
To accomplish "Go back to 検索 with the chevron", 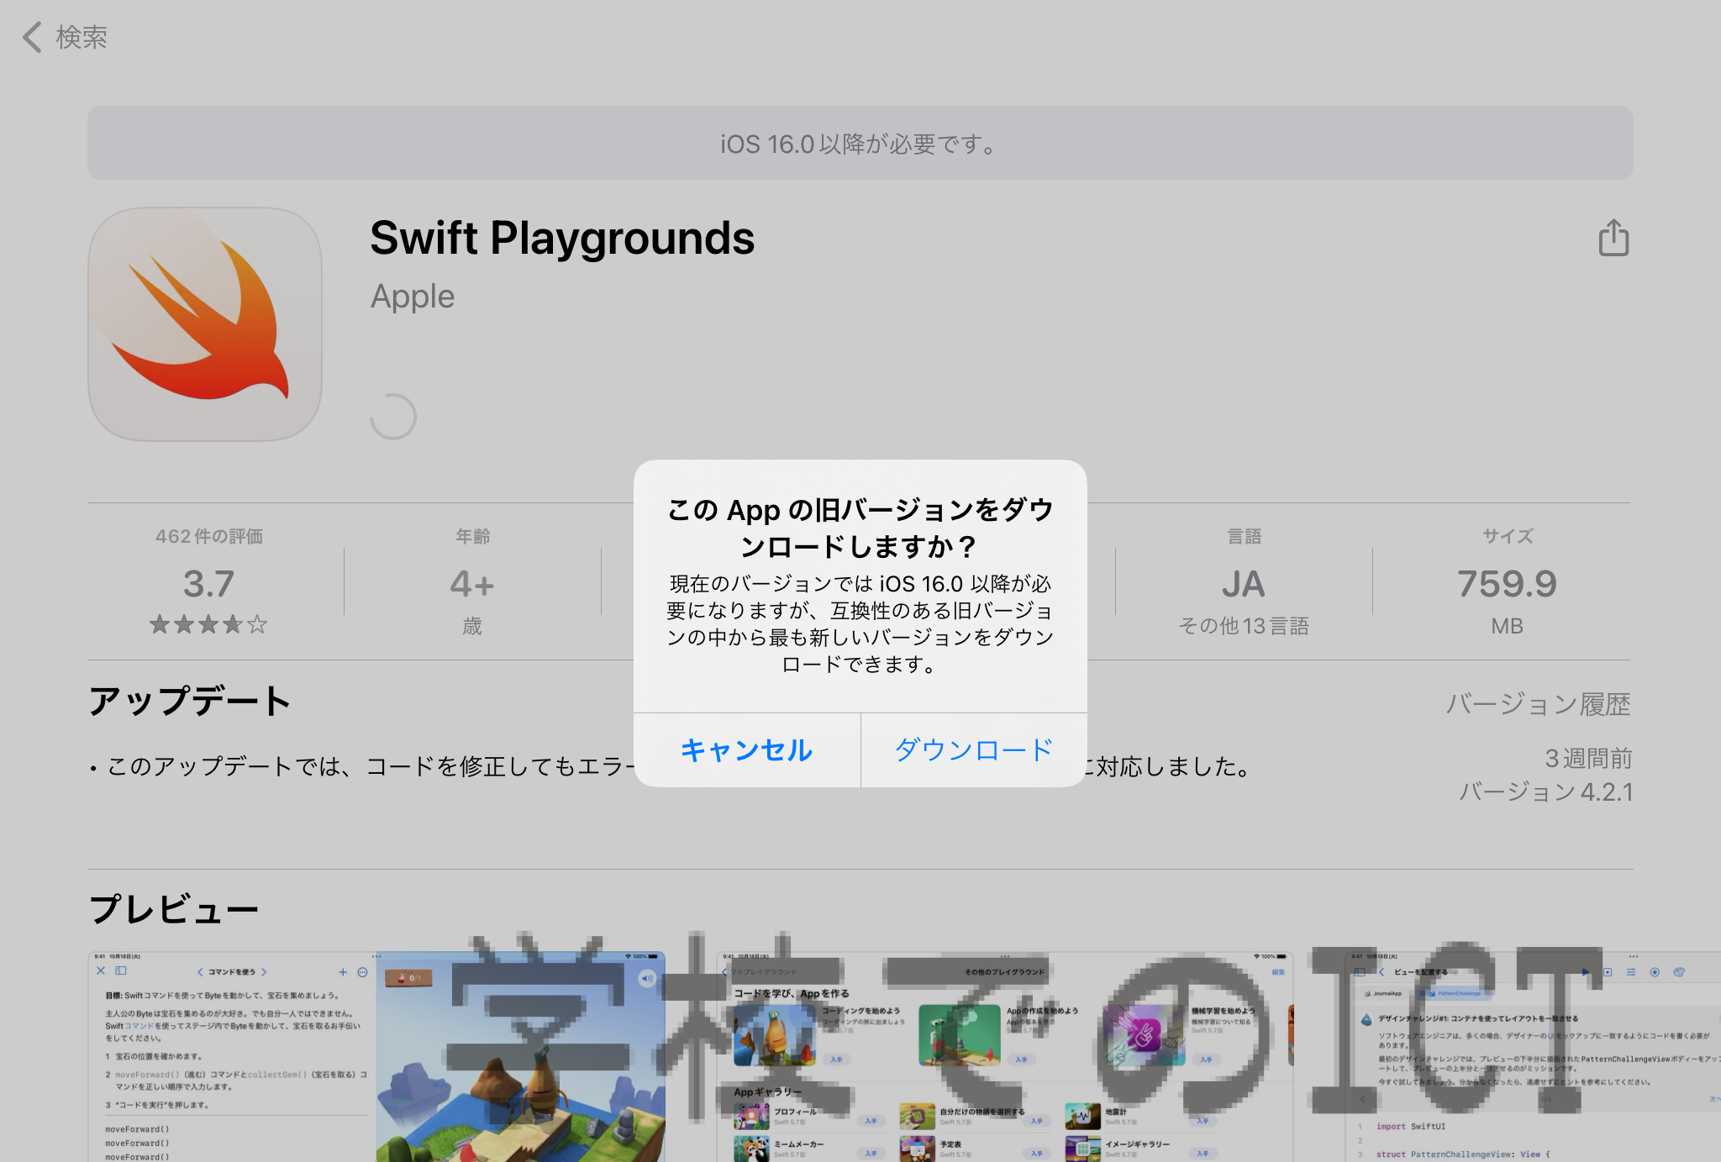I will [65, 37].
